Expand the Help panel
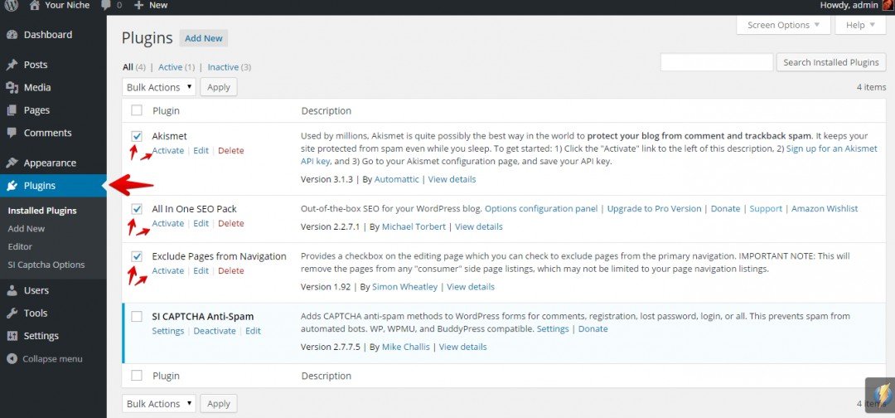 pos(860,25)
